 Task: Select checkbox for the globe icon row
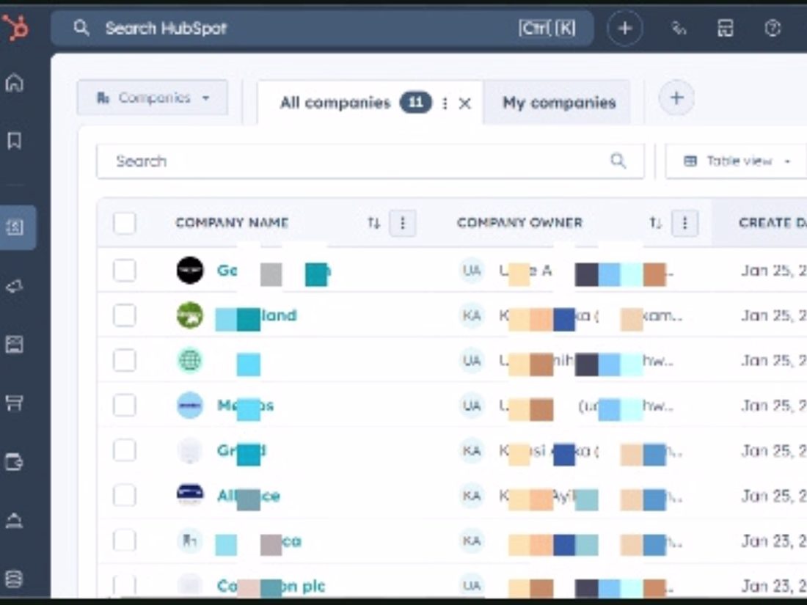click(x=125, y=361)
